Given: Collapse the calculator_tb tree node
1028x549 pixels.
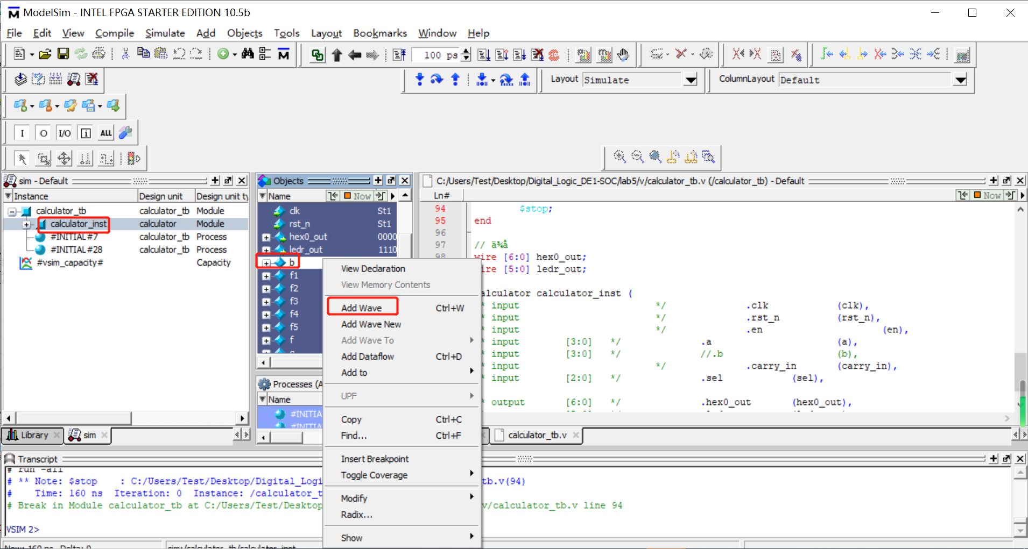Looking at the screenshot, I should [x=12, y=211].
